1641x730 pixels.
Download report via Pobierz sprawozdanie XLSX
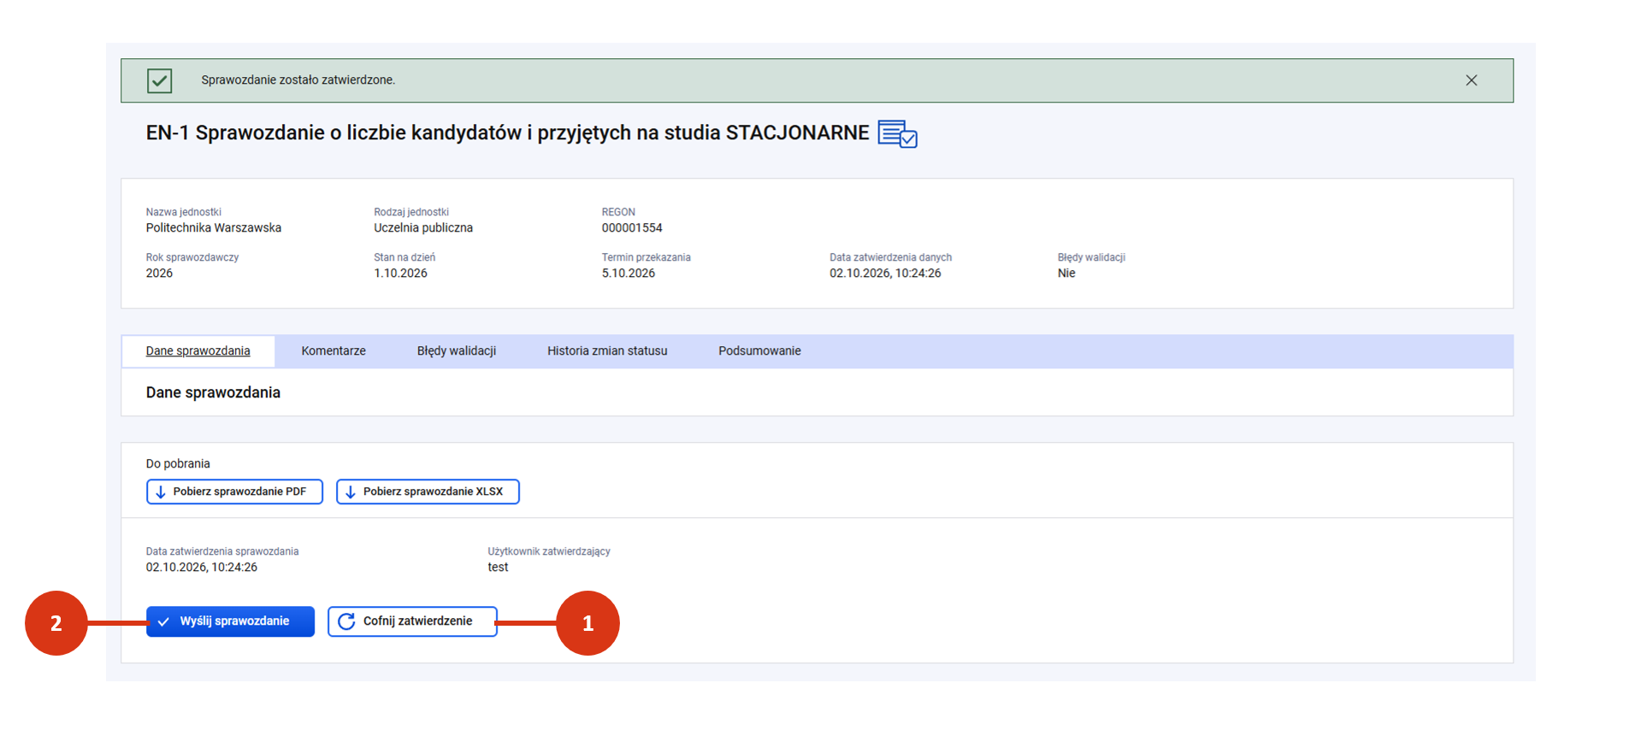click(x=428, y=492)
